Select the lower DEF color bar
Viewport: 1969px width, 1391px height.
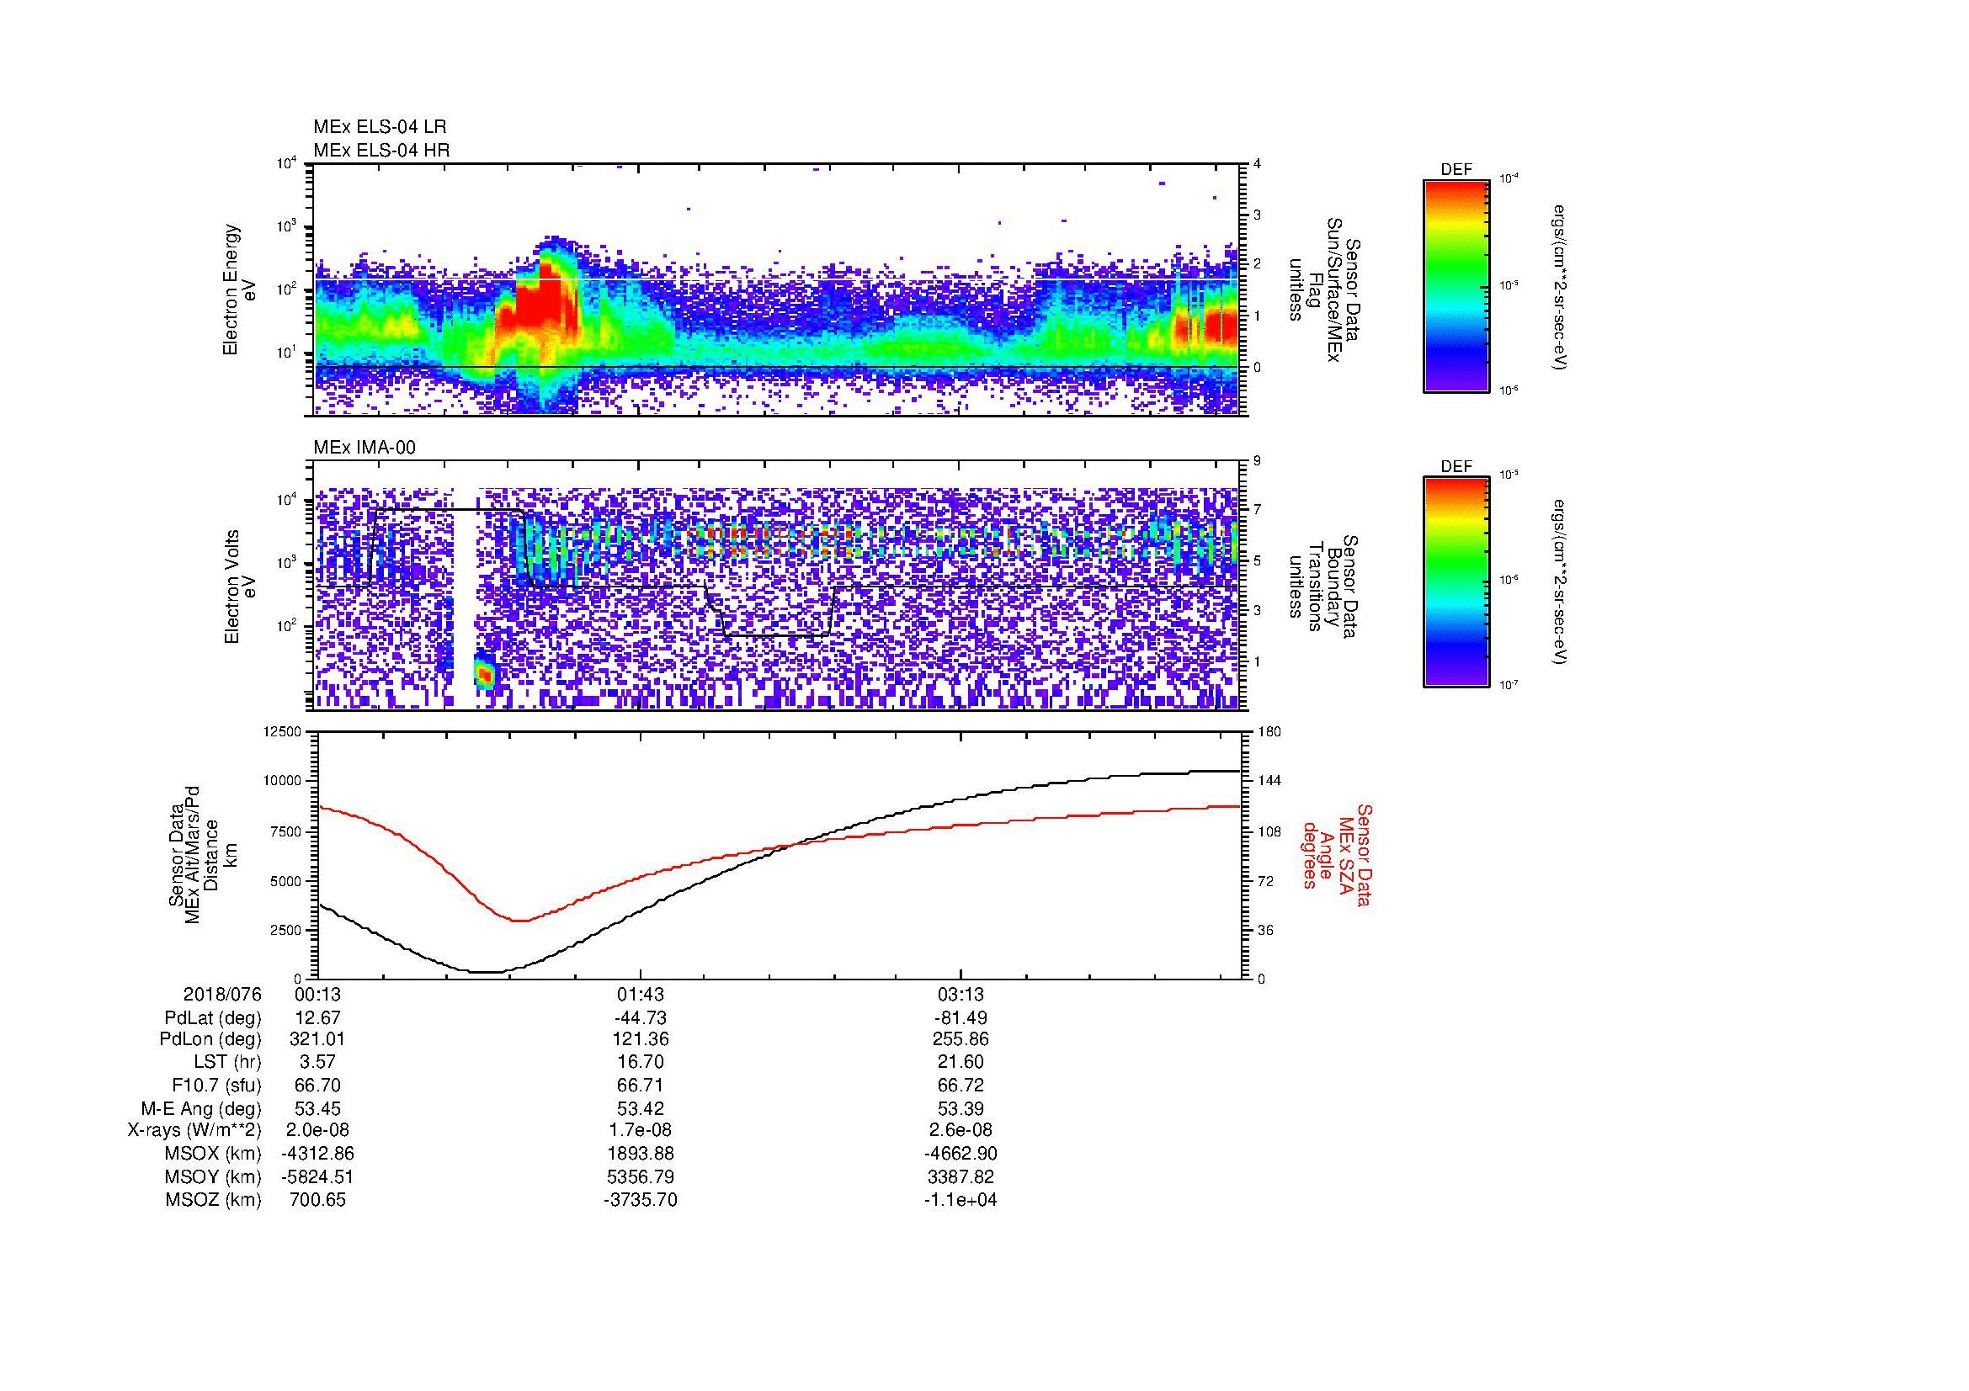[1456, 582]
